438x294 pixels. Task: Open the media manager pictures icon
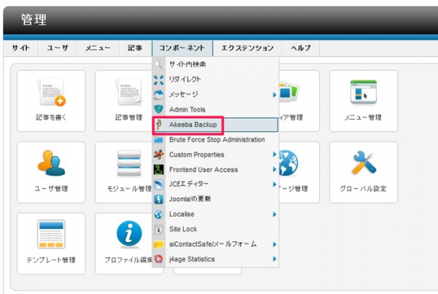pos(289,91)
